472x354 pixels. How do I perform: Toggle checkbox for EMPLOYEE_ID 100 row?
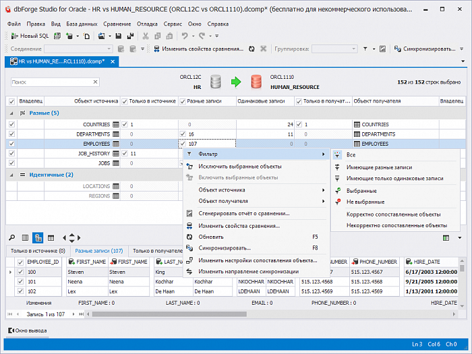tap(20, 272)
